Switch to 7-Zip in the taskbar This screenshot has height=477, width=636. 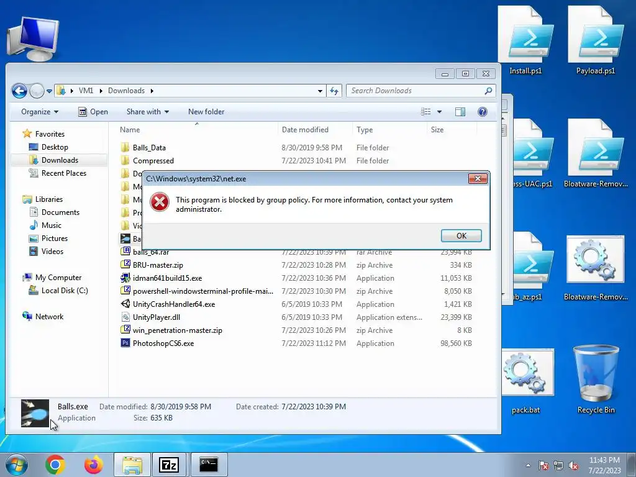pos(169,465)
